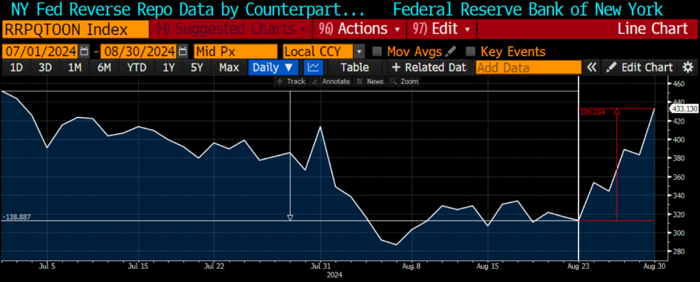Show News on the chart

tap(371, 81)
